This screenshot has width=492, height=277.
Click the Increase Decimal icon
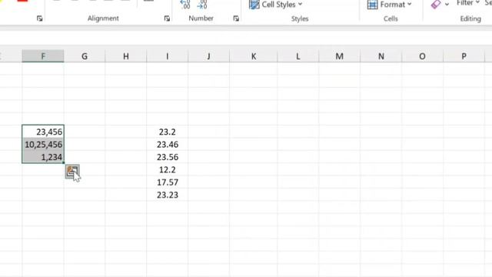click(185, 5)
